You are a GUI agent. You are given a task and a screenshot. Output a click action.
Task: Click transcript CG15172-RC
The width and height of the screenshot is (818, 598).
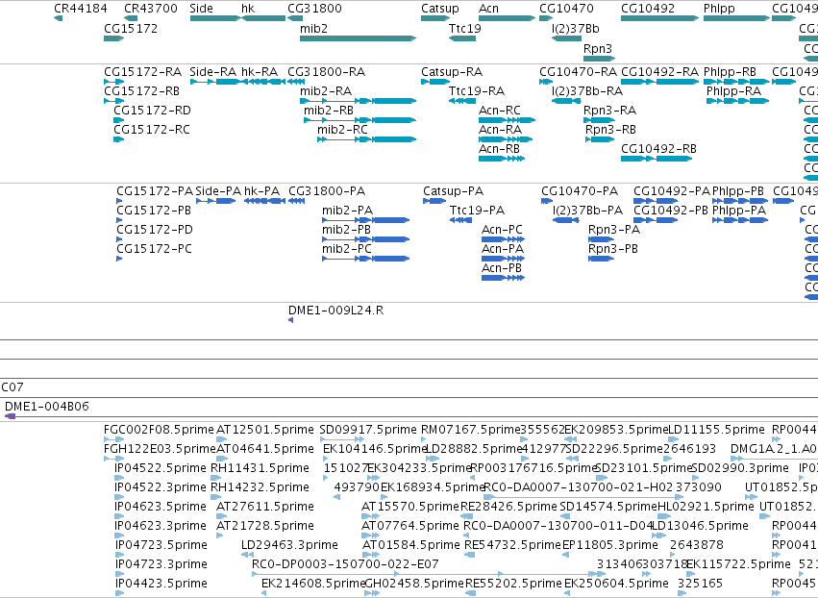[152, 130]
